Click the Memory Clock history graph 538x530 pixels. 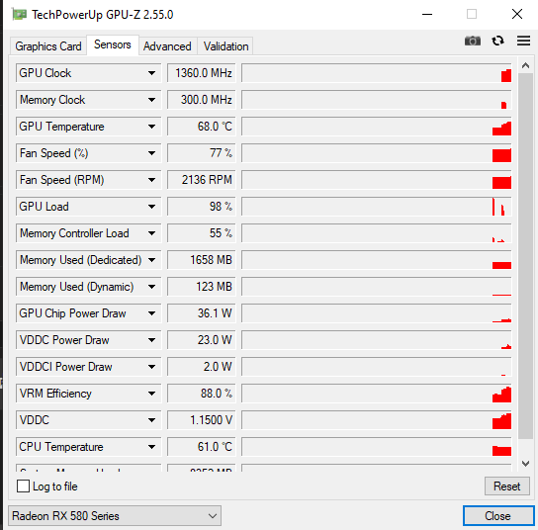tap(377, 100)
